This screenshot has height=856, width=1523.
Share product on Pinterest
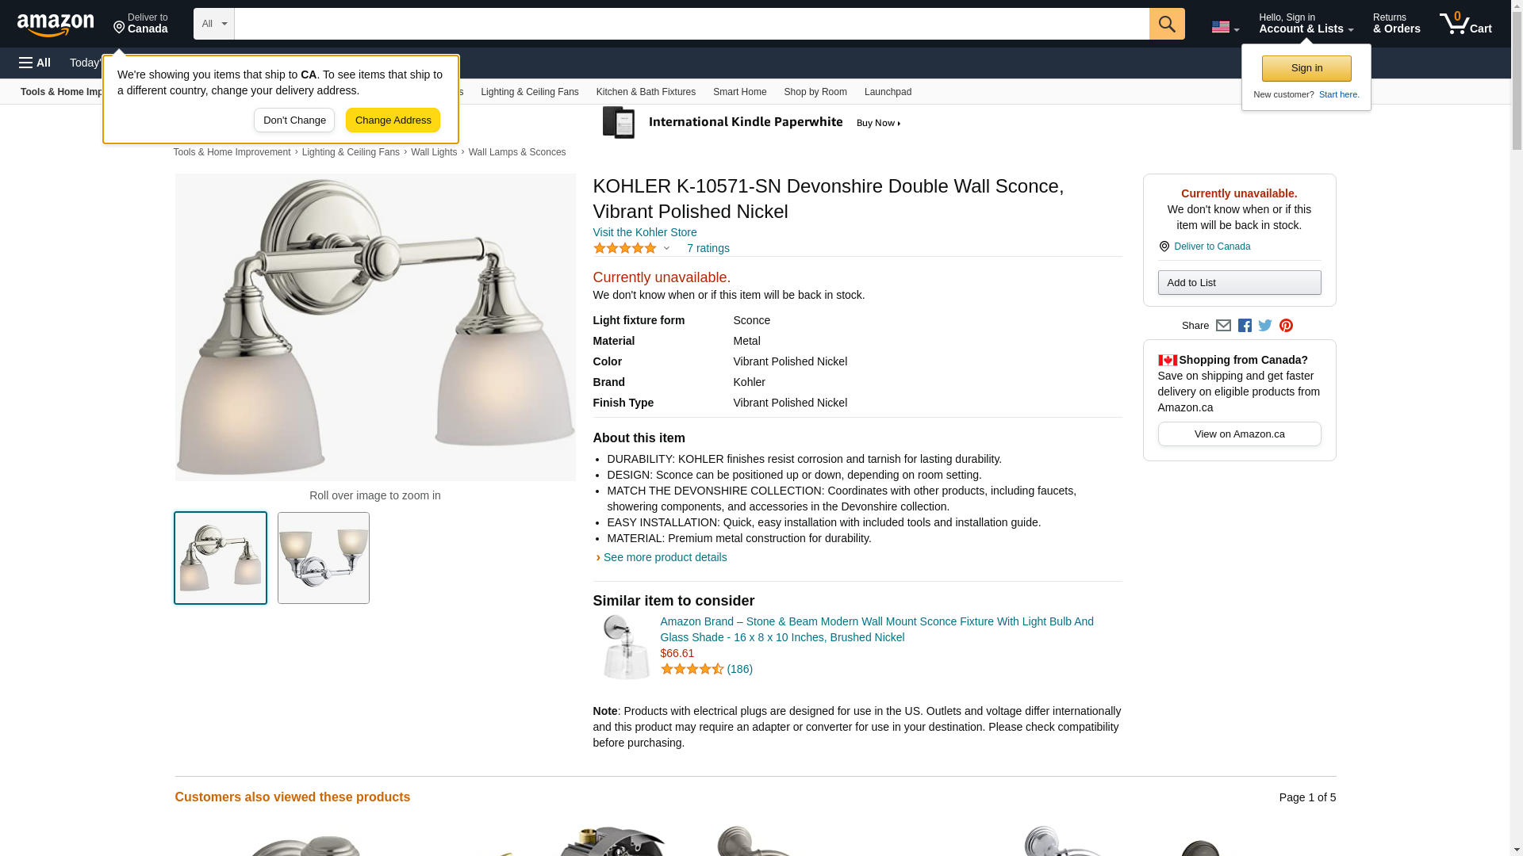tap(1286, 326)
